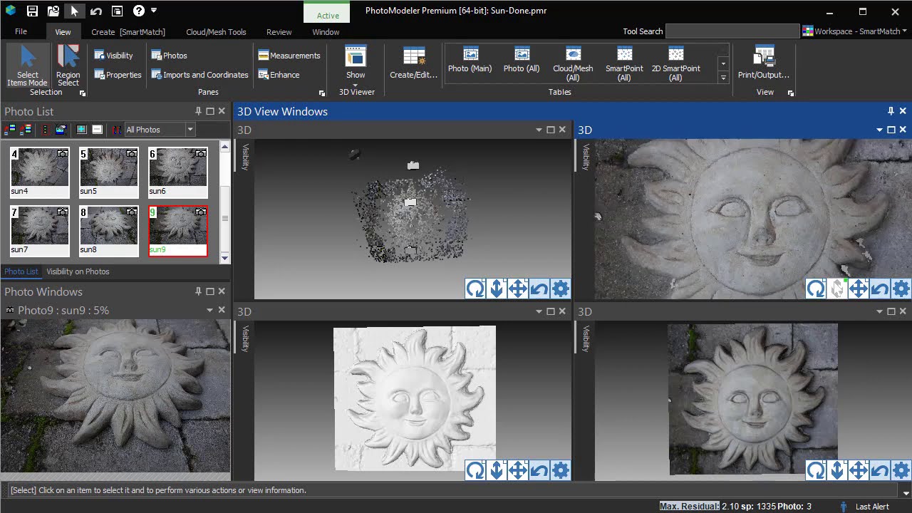Open the Properties pane

[x=118, y=75]
